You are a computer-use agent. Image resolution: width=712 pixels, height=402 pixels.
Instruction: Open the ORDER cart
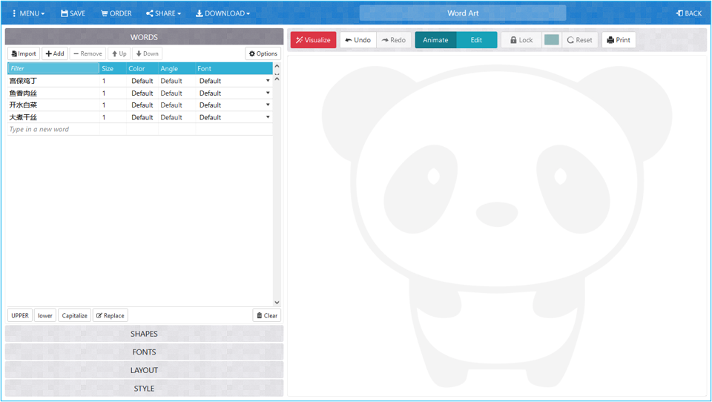(116, 13)
